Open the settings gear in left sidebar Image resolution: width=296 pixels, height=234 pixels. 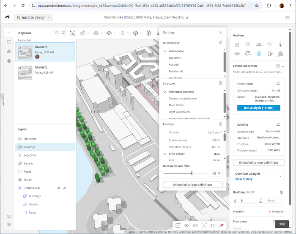[x=9, y=224]
